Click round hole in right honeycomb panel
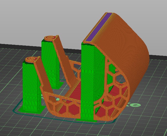The image size is (167, 136). click(120, 79)
